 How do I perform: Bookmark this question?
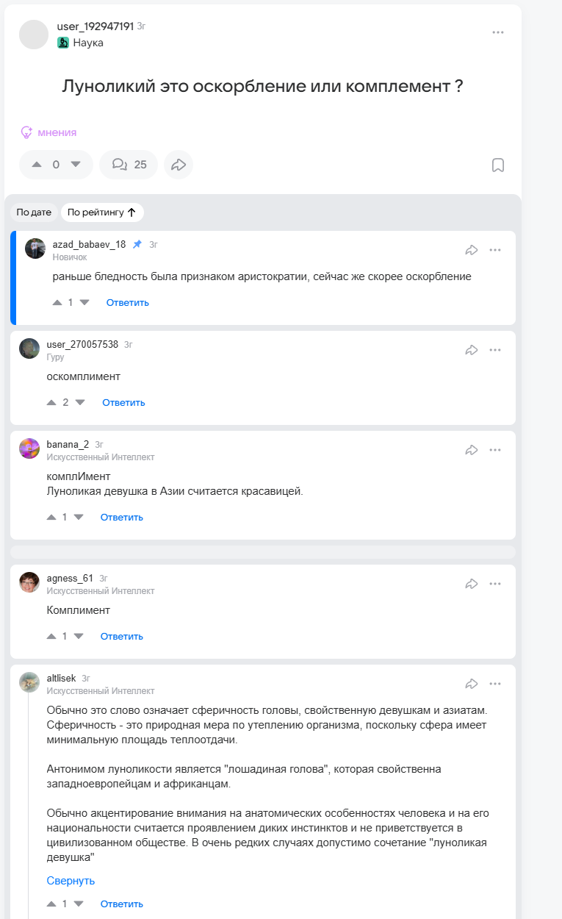pos(497,165)
